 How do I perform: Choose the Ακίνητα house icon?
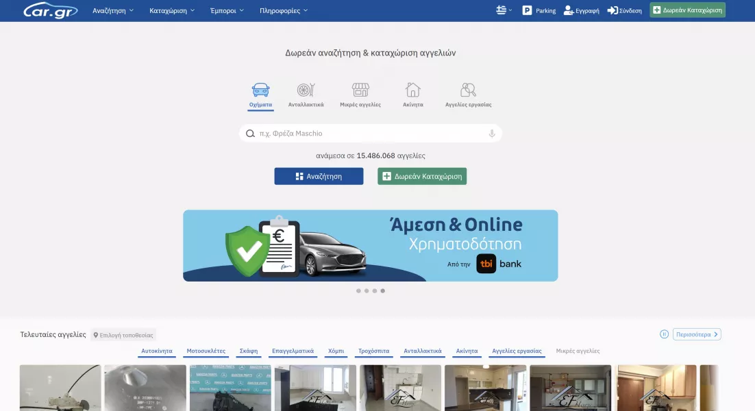coord(412,90)
